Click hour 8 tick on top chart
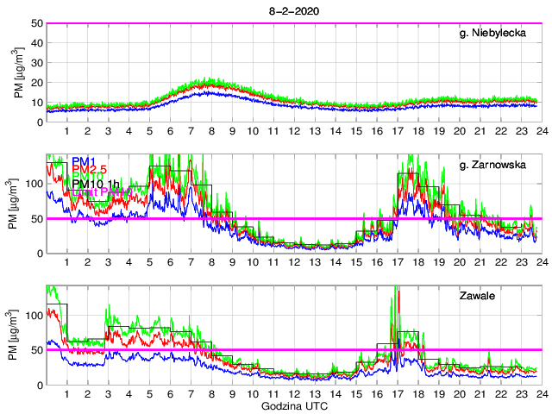This screenshot has width=552, height=414. tap(211, 131)
